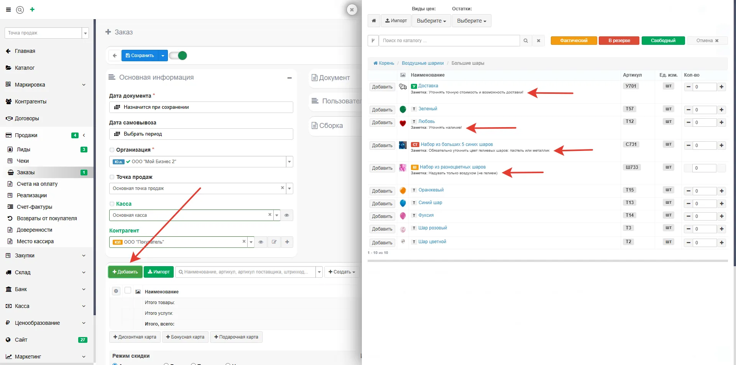The height and width of the screenshot is (365, 736).
Task: Toggle the green switch beside Сохранить
Action: (x=178, y=56)
